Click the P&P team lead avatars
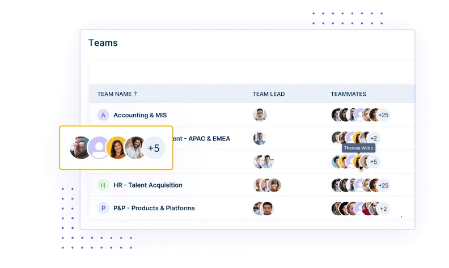Image resolution: width=449 pixels, height=268 pixels. (264, 209)
